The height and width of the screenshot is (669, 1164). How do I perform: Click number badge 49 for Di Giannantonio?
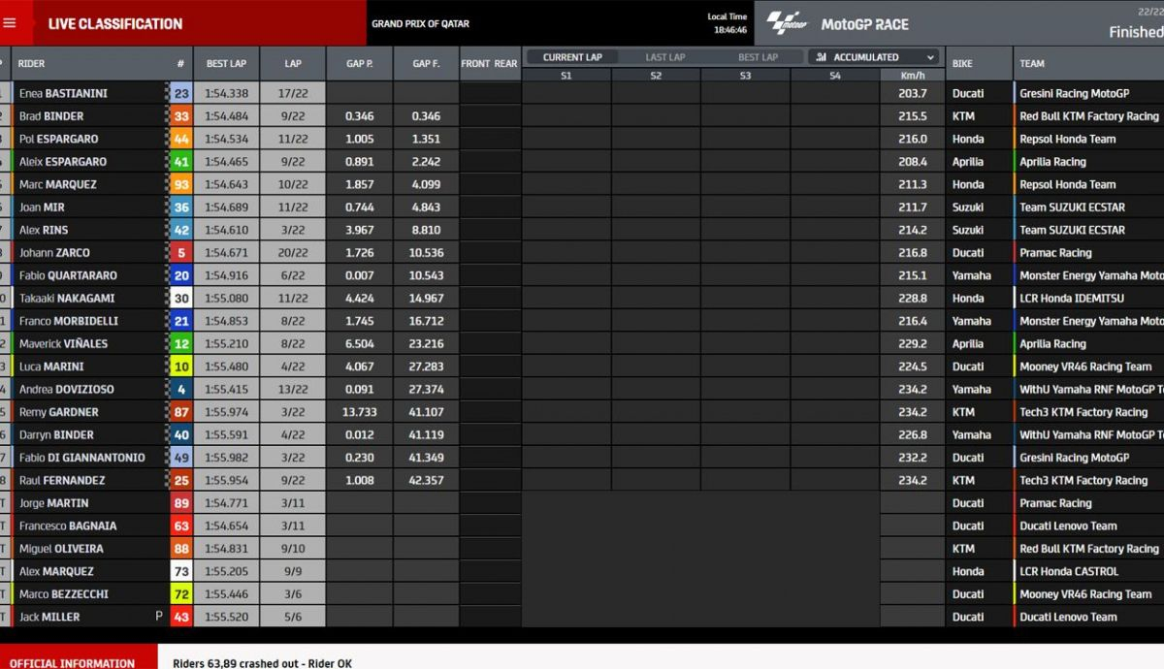pos(181,458)
